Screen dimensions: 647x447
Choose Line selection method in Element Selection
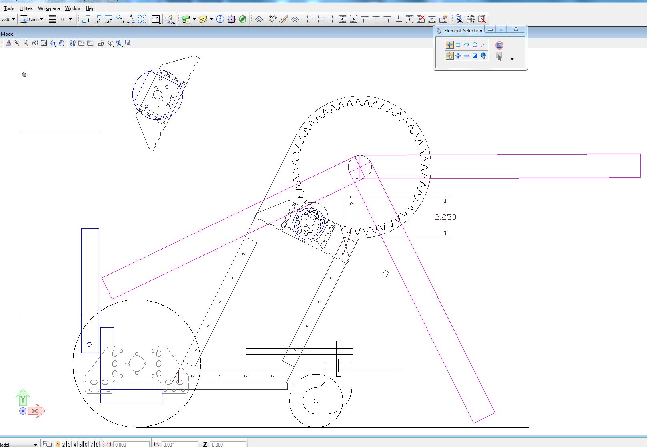click(483, 45)
